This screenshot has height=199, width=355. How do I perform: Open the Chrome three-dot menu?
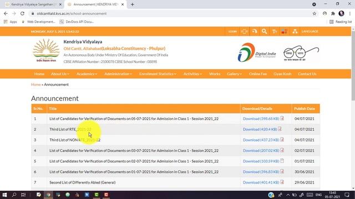(x=350, y=13)
